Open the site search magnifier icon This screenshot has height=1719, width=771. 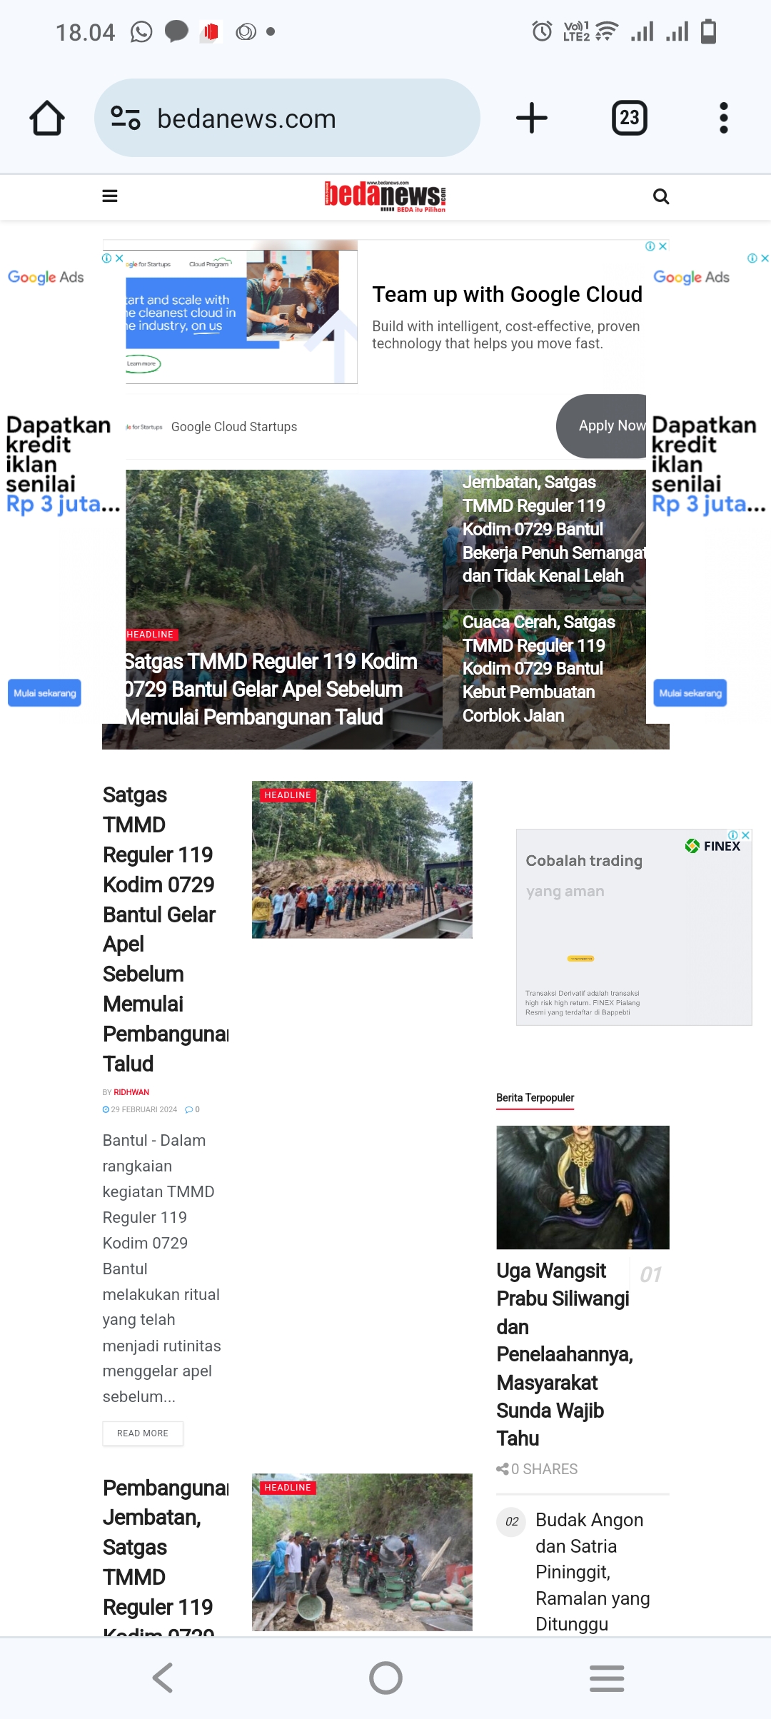(x=661, y=196)
